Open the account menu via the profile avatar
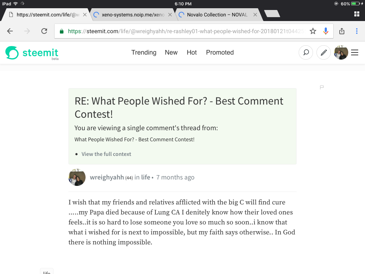Viewport: 365px width, 274px height. pyautogui.click(x=341, y=52)
